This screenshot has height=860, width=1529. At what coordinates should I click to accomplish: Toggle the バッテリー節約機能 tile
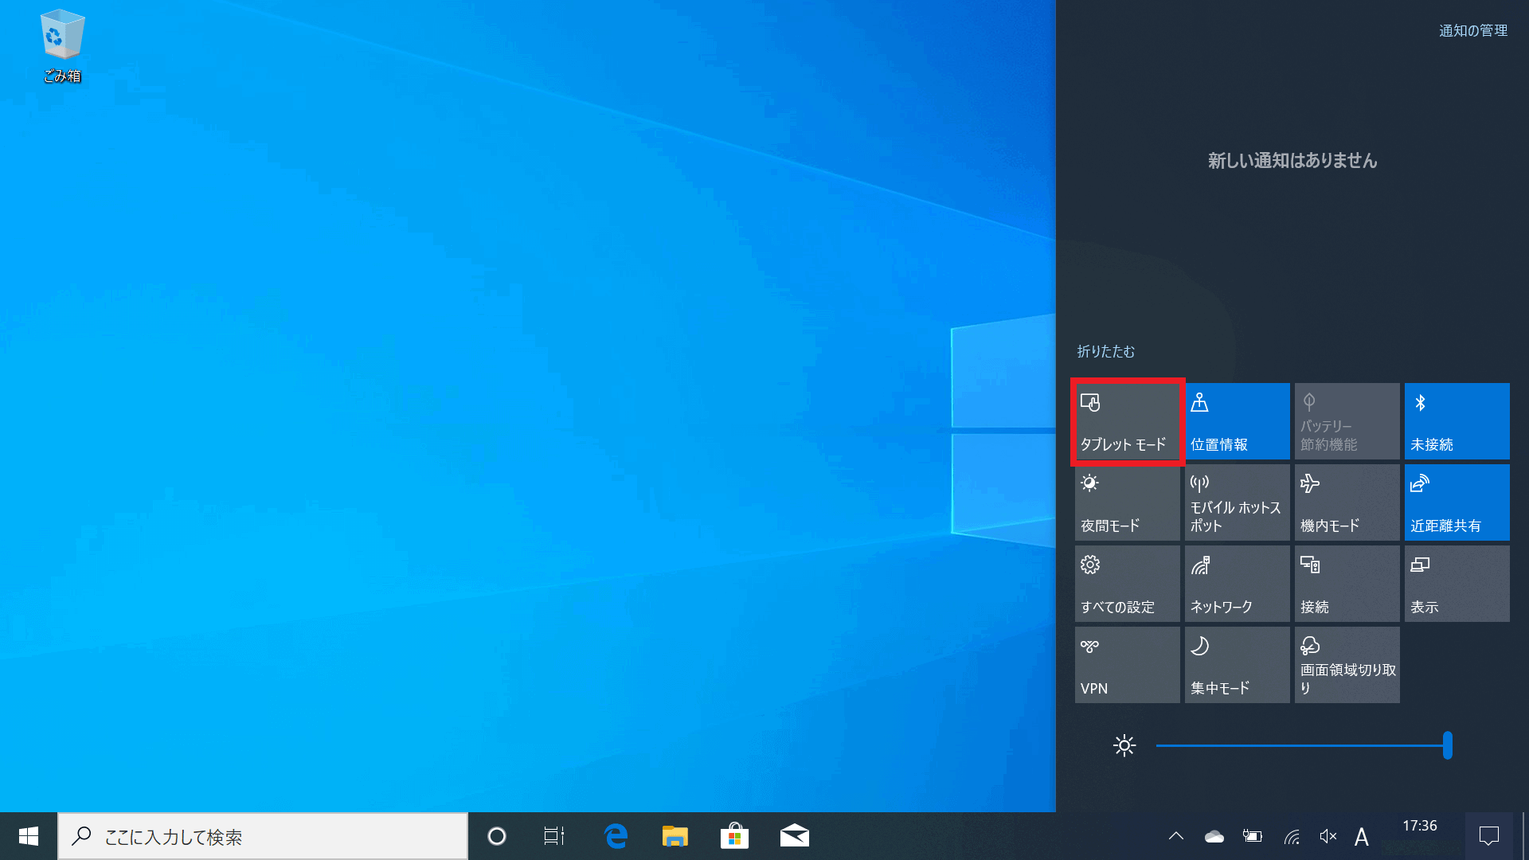pyautogui.click(x=1347, y=421)
